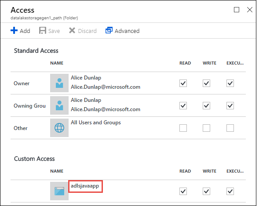Click Custom Access WRITE column header

pos(209,171)
